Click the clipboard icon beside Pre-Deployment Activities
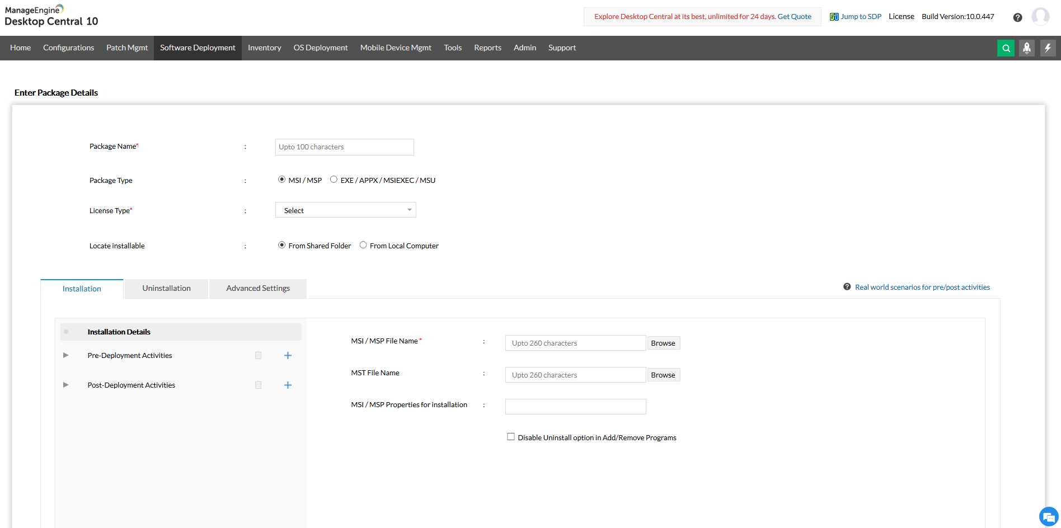Screen dimensions: 1061x528 [258, 355]
